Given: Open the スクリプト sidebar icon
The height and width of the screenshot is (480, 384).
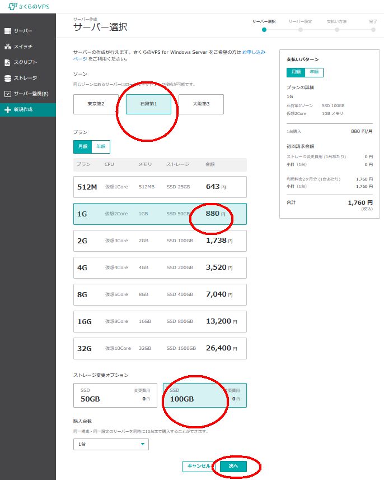Looking at the screenshot, I should tap(8, 62).
